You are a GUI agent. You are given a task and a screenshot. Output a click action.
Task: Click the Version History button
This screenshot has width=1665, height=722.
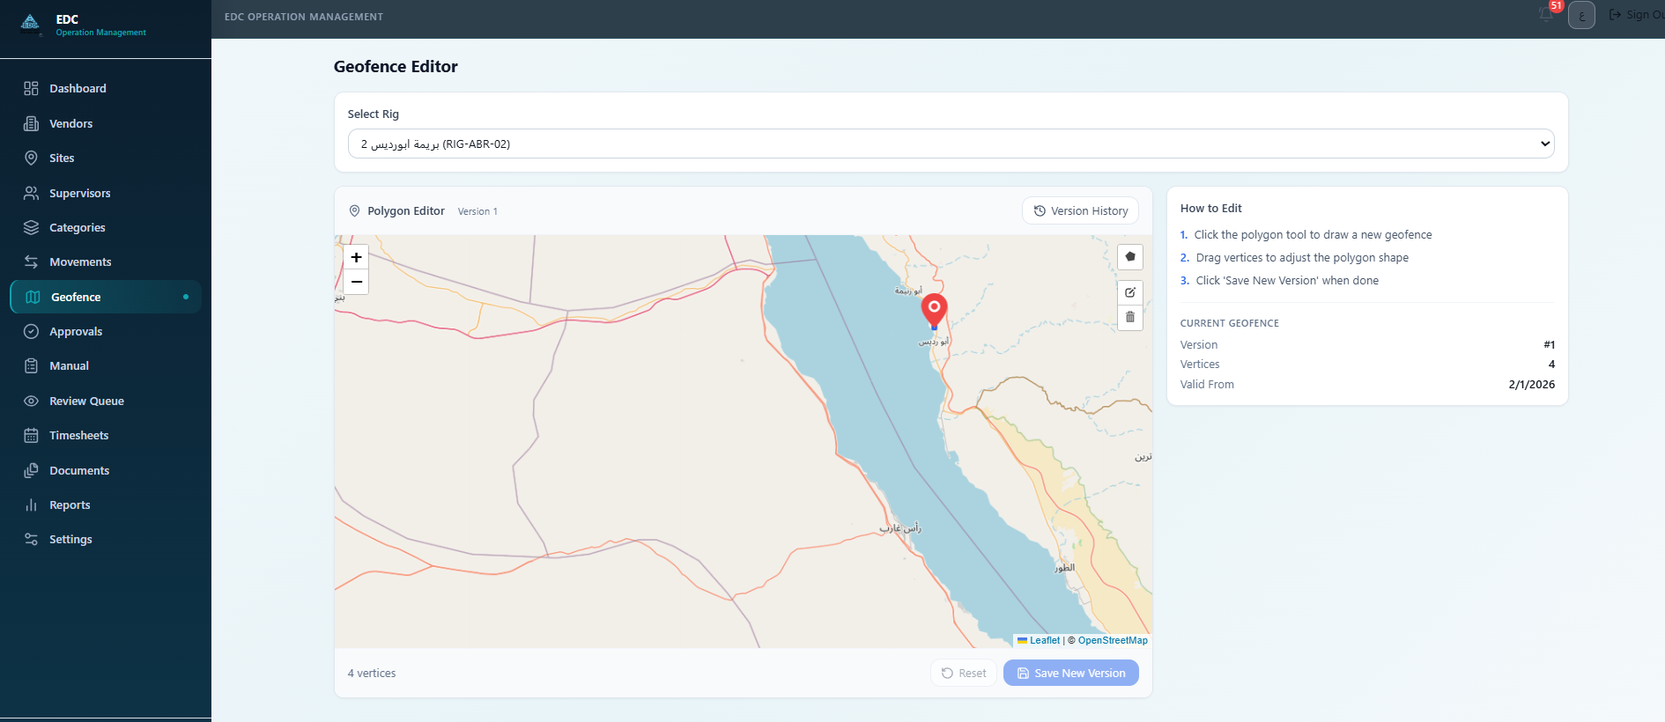pyautogui.click(x=1080, y=210)
